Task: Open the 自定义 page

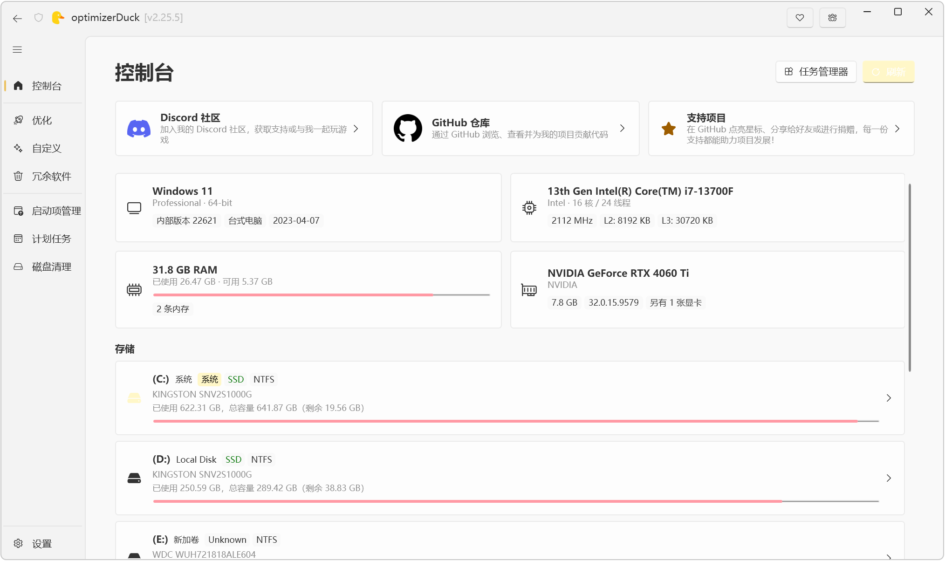Action: pos(43,148)
